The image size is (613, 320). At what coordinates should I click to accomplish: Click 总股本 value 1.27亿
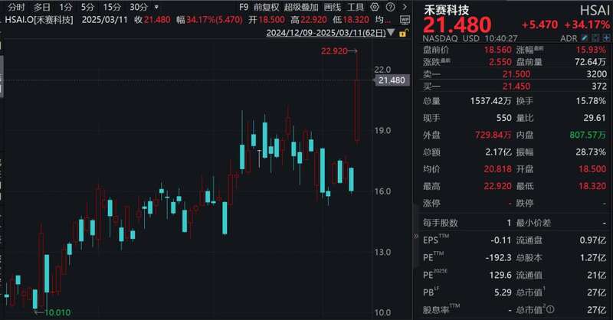tap(593, 257)
